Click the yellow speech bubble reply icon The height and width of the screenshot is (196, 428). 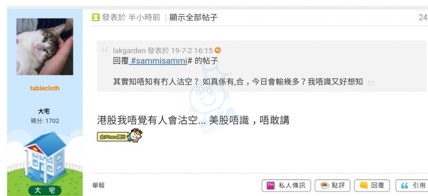pyautogui.click(x=364, y=186)
